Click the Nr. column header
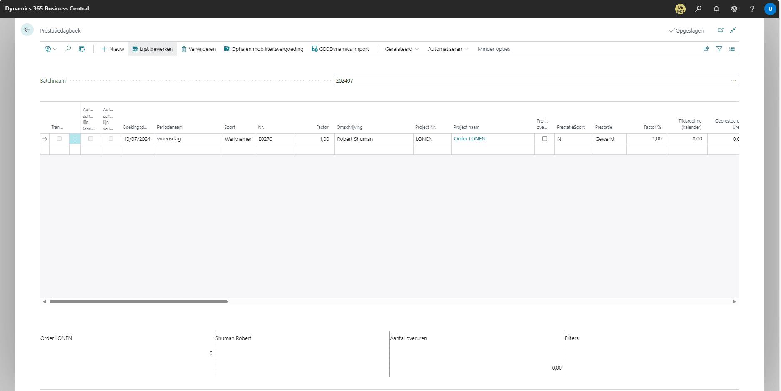The height and width of the screenshot is (391, 781). click(x=261, y=127)
